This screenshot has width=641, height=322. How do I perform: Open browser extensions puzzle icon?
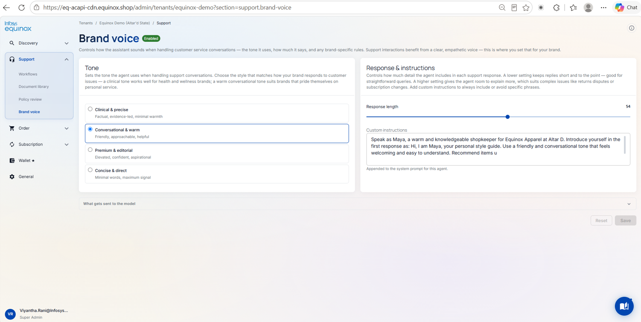(557, 8)
